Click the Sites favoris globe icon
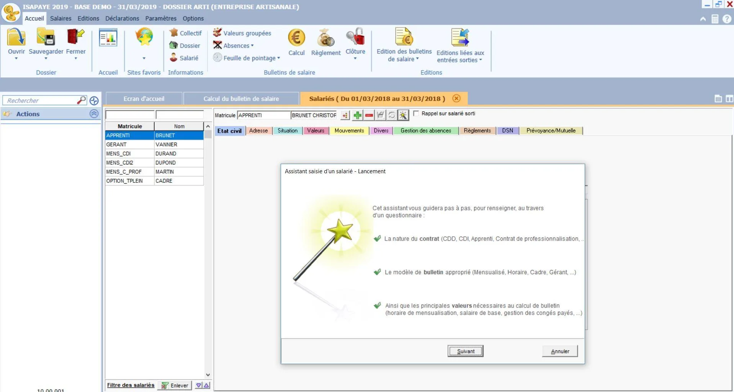 [144, 37]
